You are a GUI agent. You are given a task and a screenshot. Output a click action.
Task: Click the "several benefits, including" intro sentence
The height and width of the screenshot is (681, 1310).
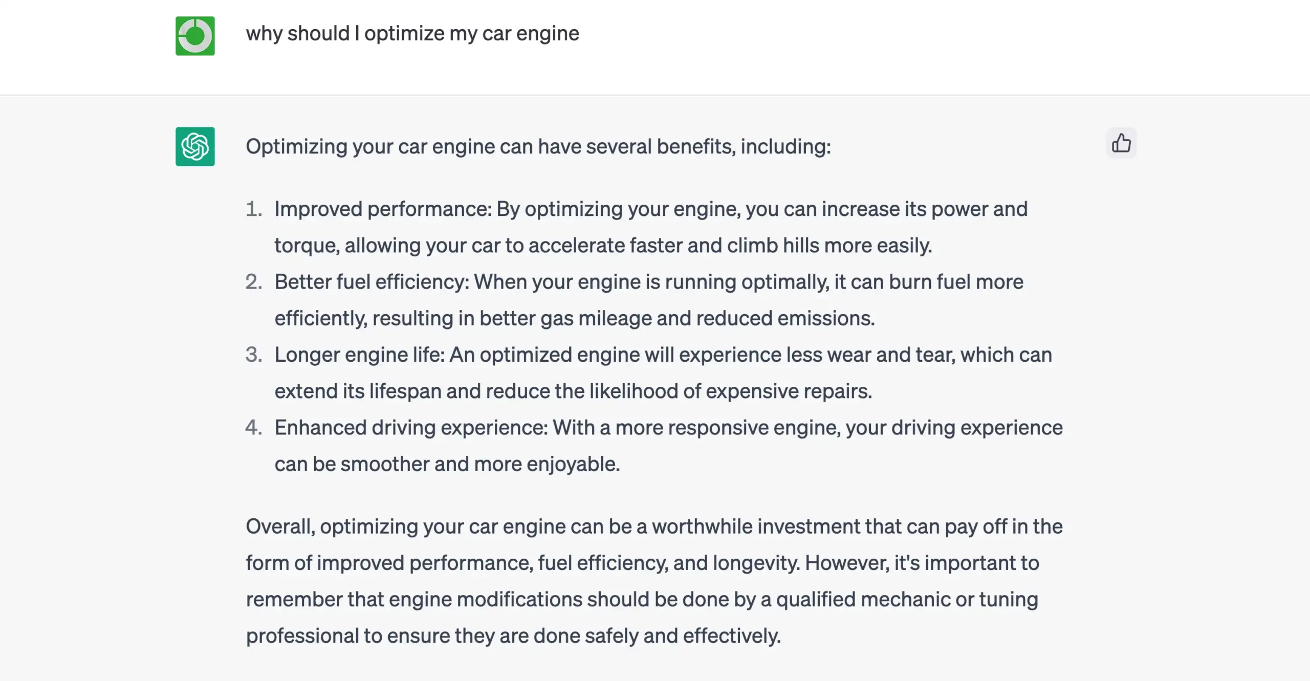coord(538,147)
